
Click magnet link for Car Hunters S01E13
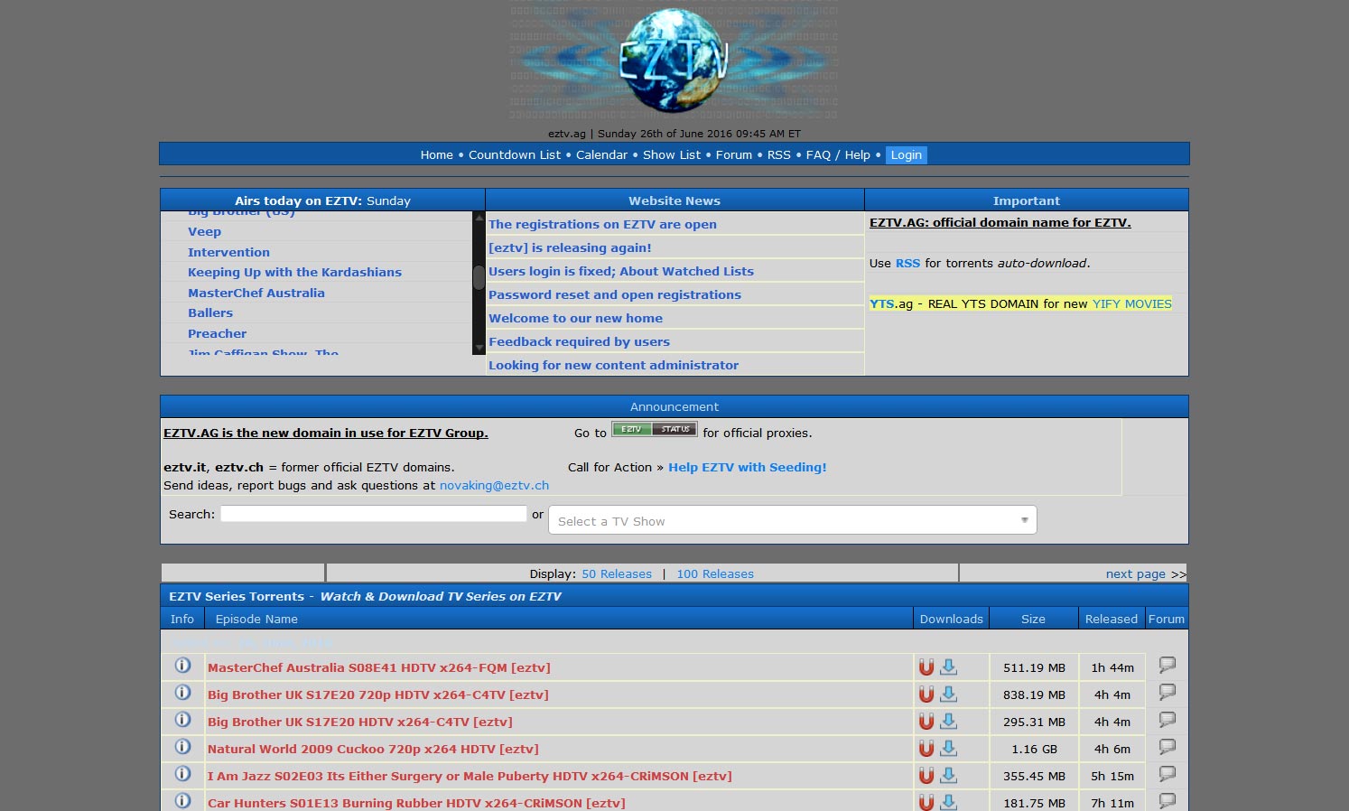[926, 803]
